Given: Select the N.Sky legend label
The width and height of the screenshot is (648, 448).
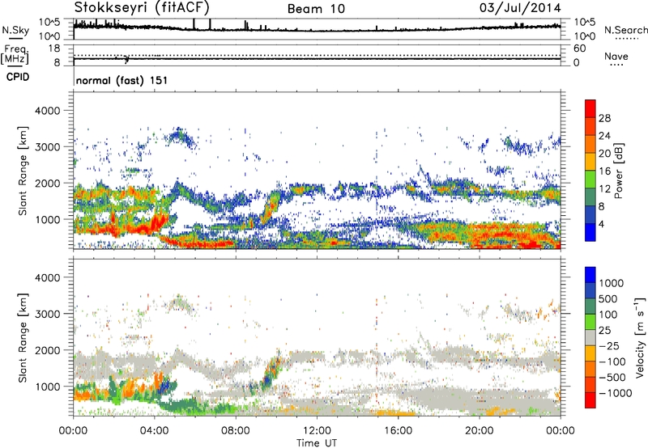Looking at the screenshot, I should (x=15, y=30).
